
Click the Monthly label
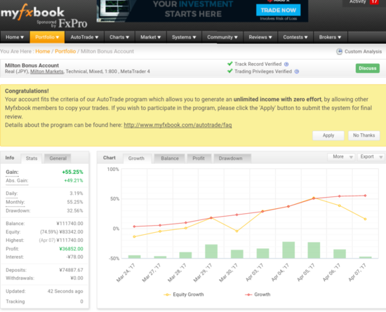point(15,202)
